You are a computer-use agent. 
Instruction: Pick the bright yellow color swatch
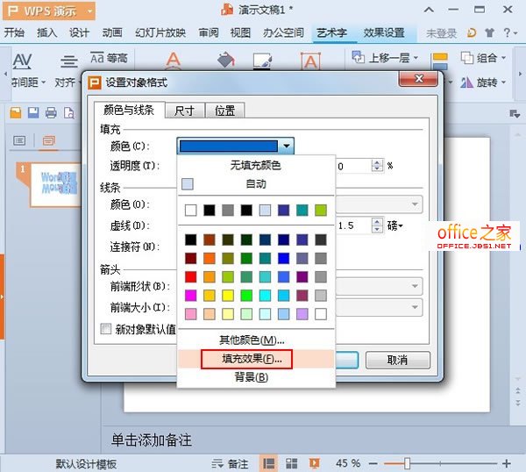tap(228, 296)
